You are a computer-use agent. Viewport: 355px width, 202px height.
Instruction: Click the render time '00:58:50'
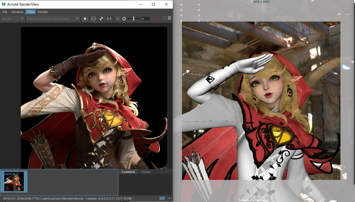coord(8,198)
